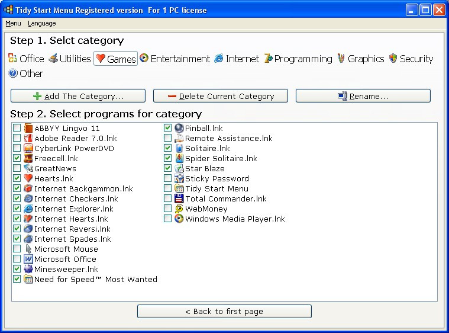Go back to first page
449x333 pixels.
(x=225, y=312)
